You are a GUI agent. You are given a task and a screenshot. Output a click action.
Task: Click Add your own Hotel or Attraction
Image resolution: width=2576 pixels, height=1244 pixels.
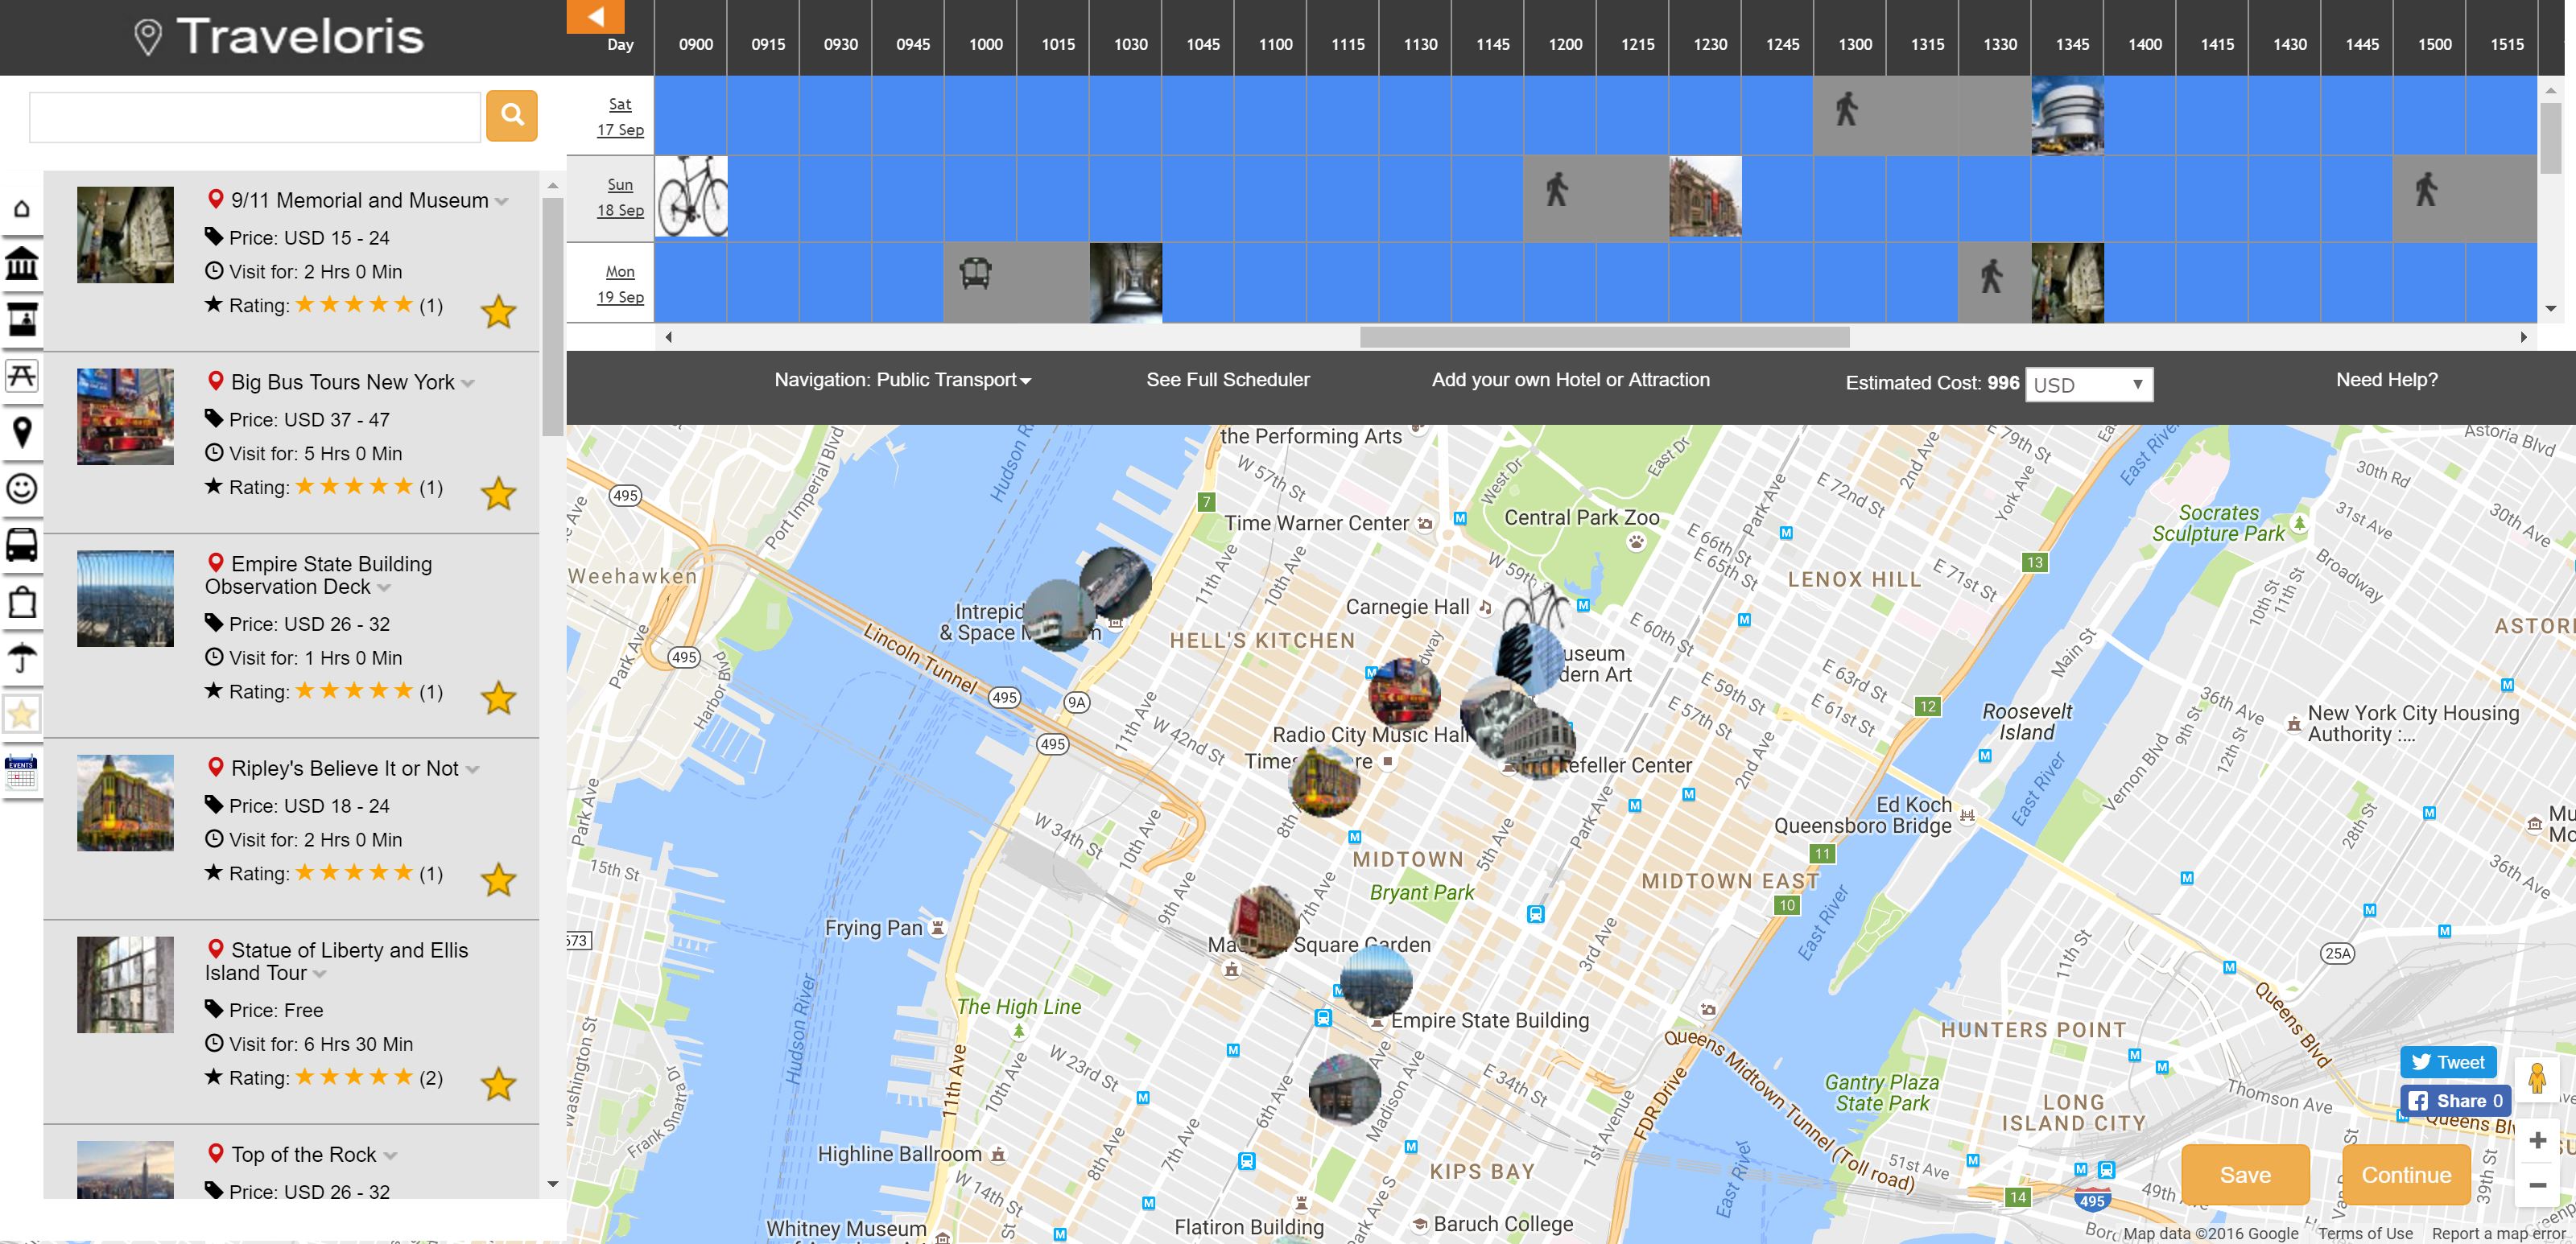click(1570, 380)
